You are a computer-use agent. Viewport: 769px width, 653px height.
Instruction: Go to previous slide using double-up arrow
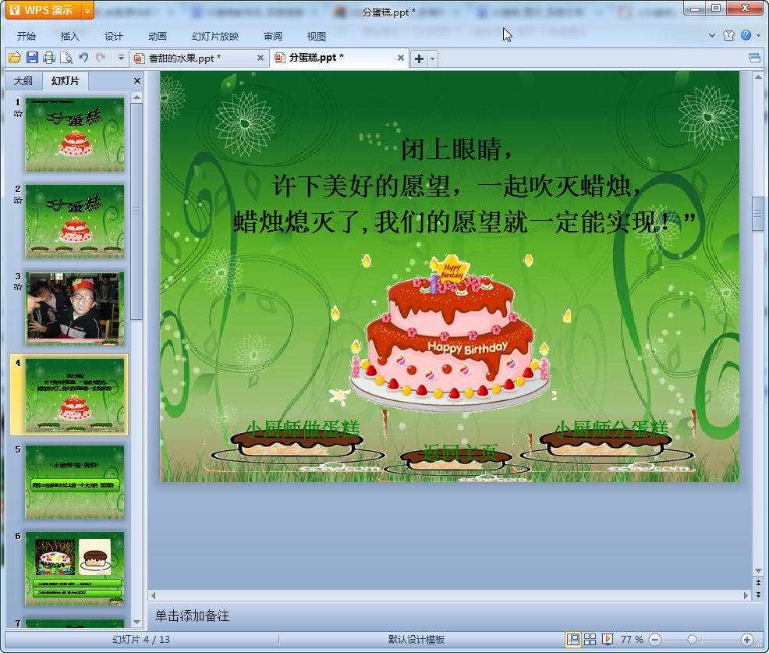758,583
